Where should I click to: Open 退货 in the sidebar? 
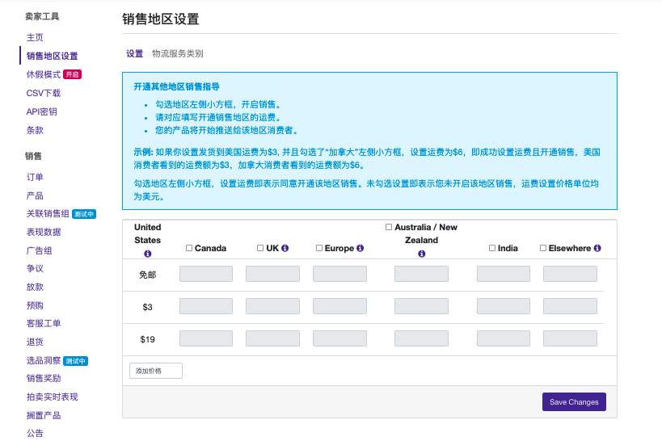(35, 342)
